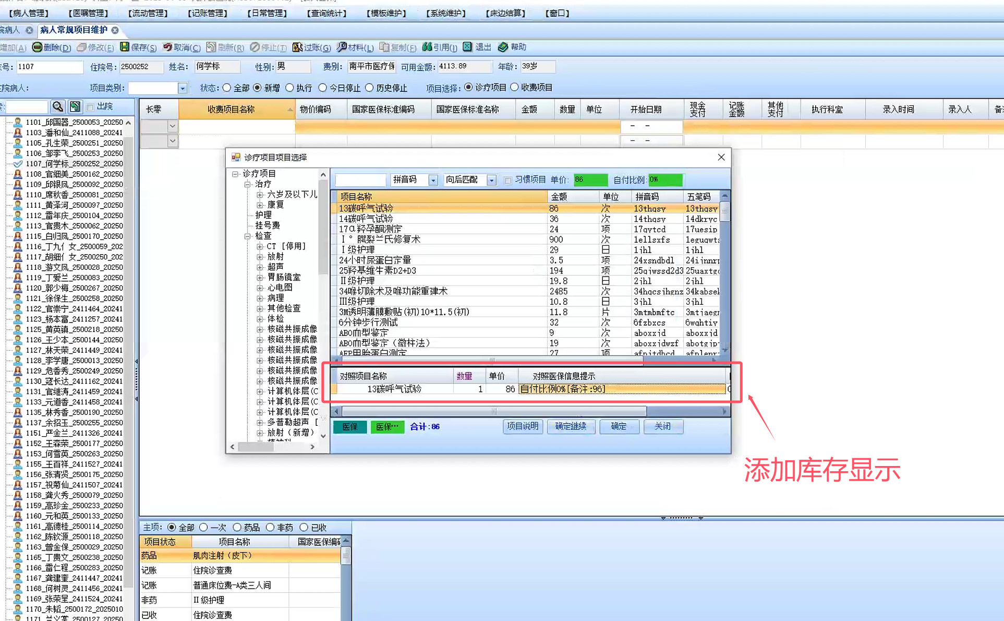Image resolution: width=1004 pixels, height=621 pixels.
Task: Click the 删除(D) delete toolbar icon
Action: coord(37,47)
